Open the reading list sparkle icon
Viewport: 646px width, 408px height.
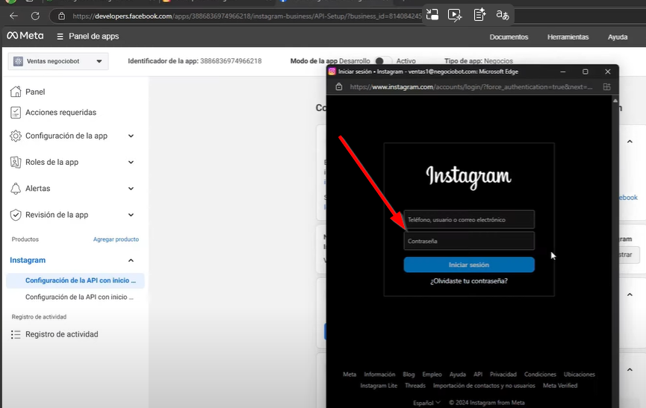tap(479, 15)
